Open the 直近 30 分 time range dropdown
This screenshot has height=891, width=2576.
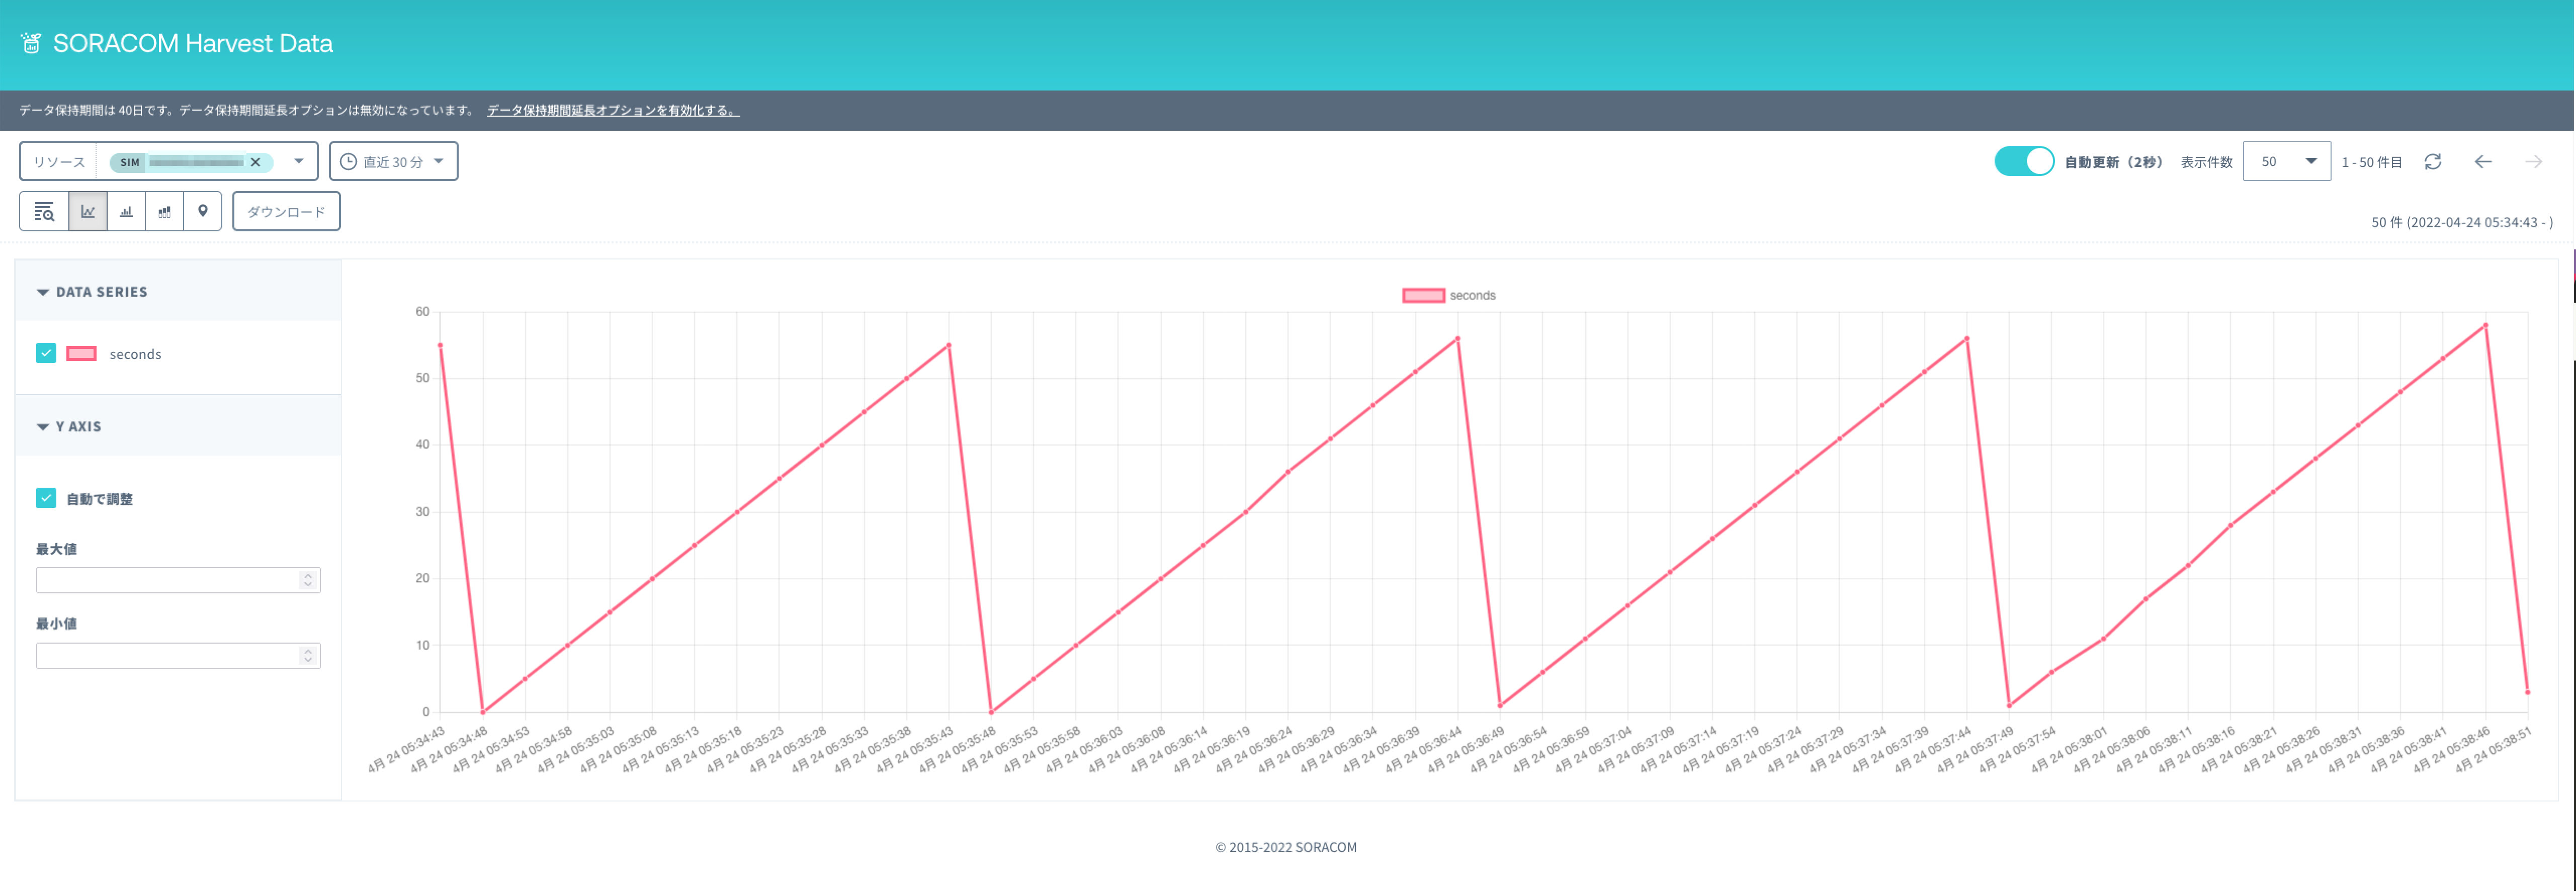click(393, 161)
